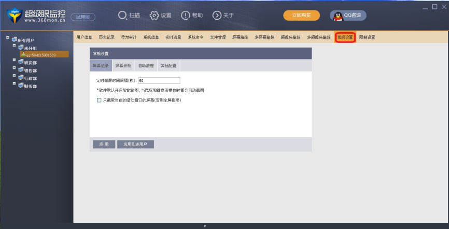Open the 用户信息 tab
449x229 pixels.
coord(84,37)
